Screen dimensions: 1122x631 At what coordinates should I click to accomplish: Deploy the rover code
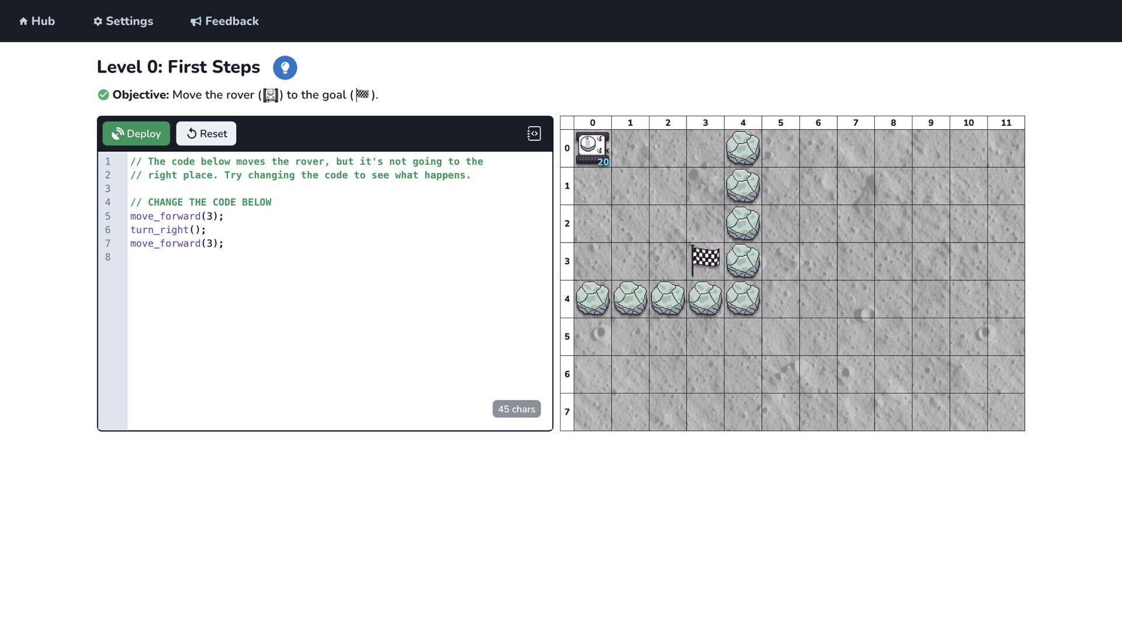tap(136, 133)
